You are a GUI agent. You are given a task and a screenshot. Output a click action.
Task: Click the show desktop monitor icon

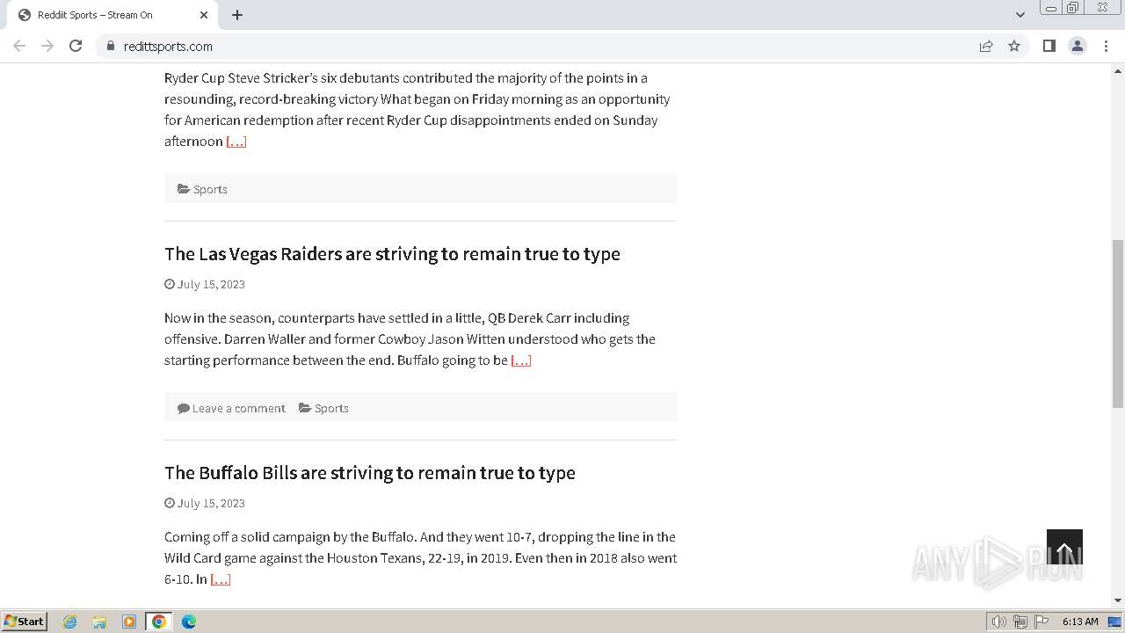pyautogui.click(x=1114, y=622)
